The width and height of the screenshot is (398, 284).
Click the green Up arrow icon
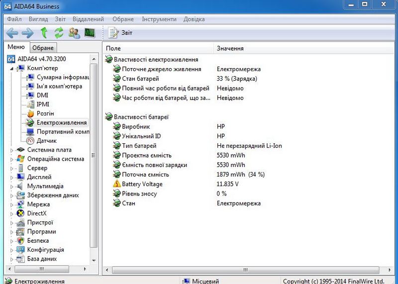tap(44, 33)
